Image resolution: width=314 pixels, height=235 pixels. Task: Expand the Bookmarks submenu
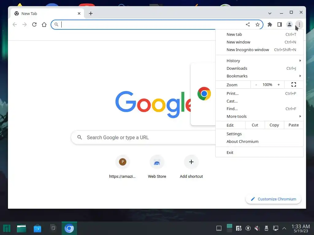tap(259, 76)
